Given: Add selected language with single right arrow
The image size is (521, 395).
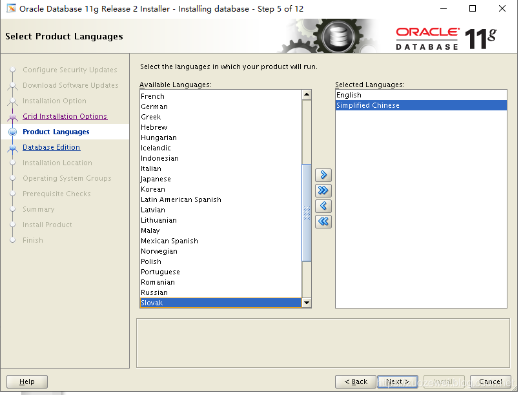Looking at the screenshot, I should pos(323,175).
